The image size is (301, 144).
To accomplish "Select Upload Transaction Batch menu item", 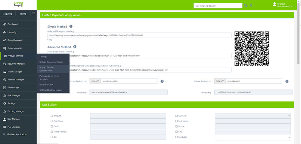I will pyautogui.click(x=51, y=62).
